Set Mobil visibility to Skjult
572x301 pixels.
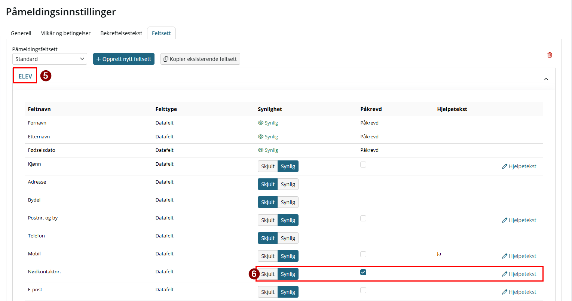coord(268,256)
